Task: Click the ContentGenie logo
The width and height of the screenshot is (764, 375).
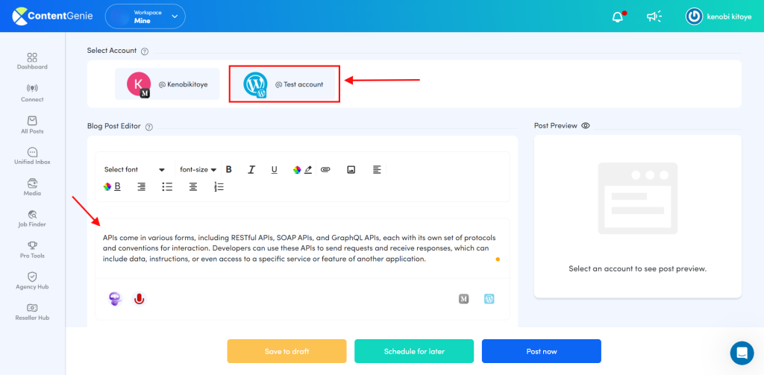Action: point(53,16)
